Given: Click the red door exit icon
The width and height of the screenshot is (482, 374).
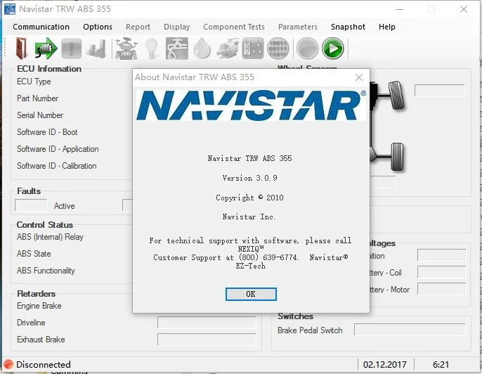Looking at the screenshot, I should point(22,49).
